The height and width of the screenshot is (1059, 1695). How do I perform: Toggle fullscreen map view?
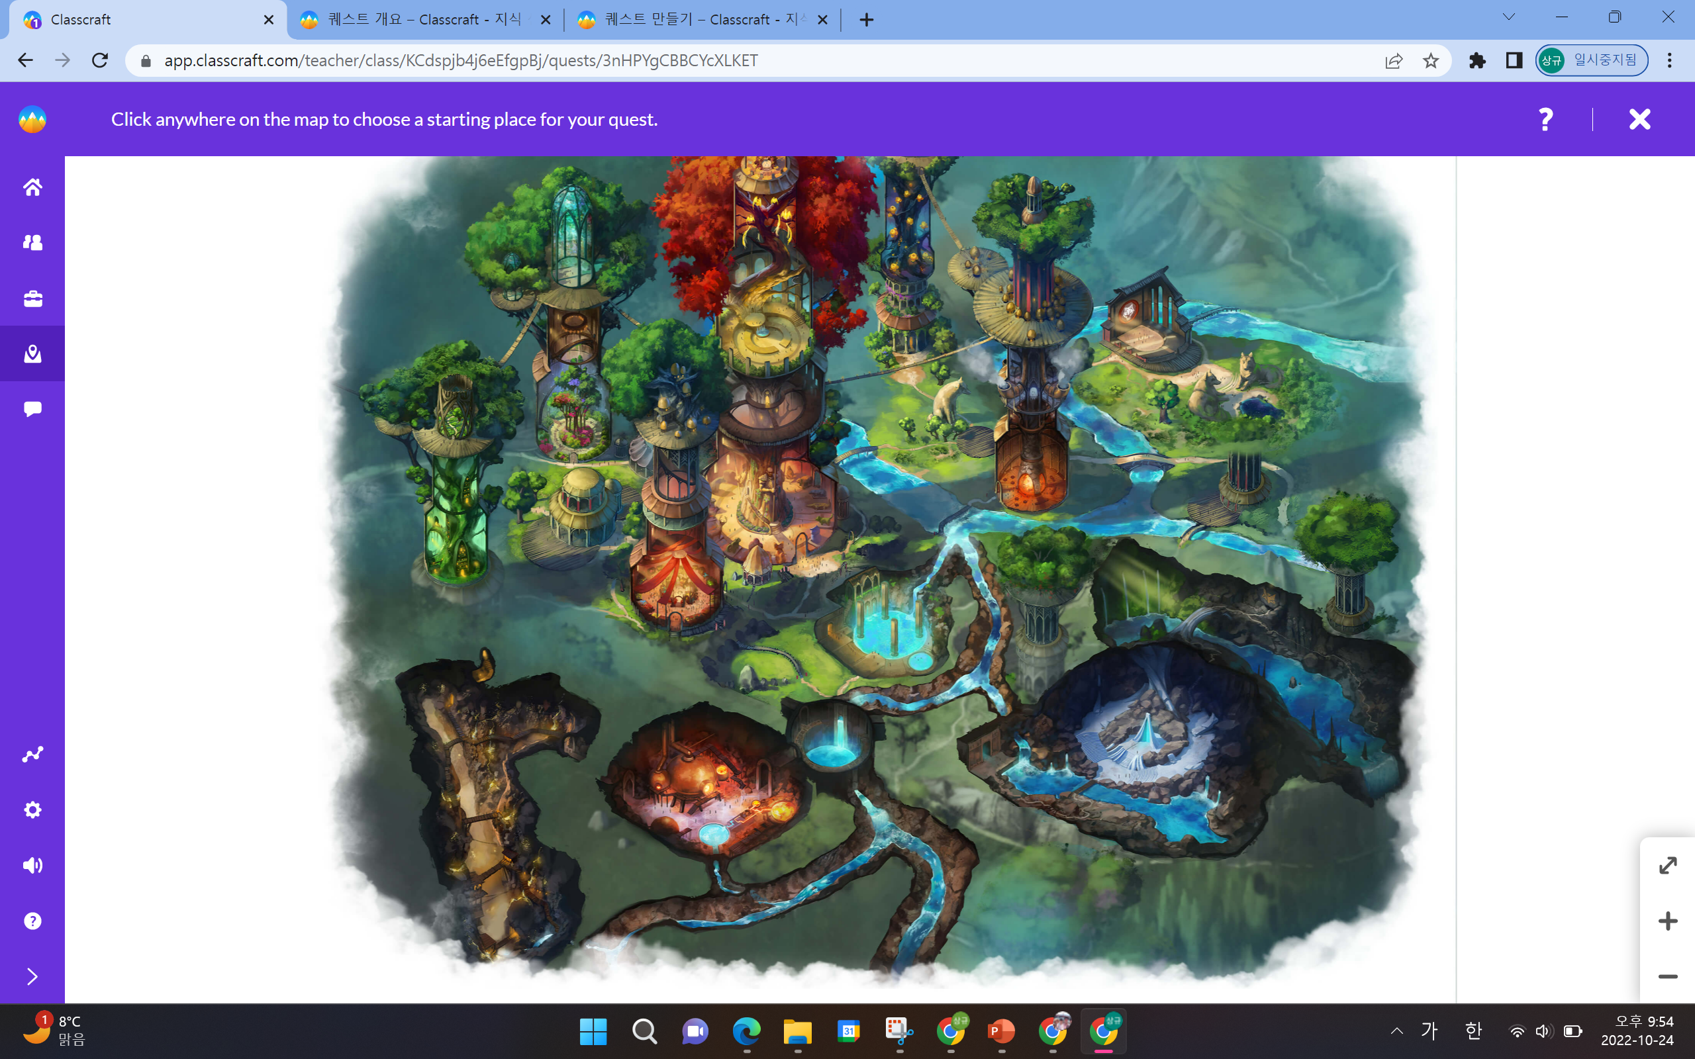(1668, 866)
